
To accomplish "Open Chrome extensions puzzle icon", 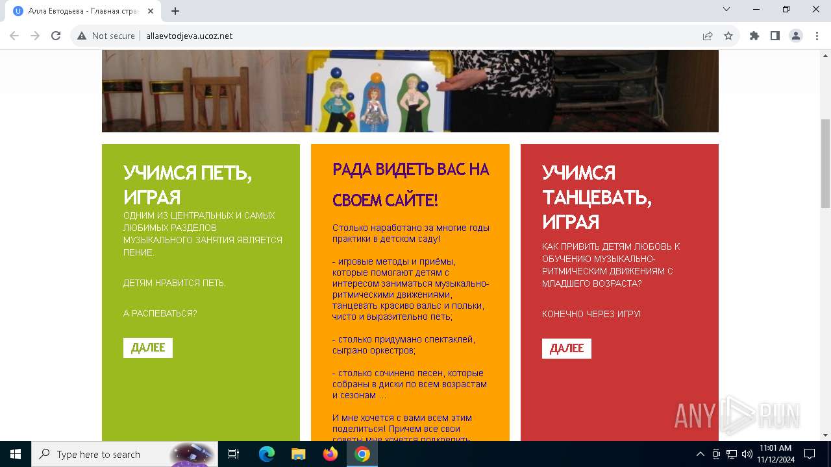I will point(754,36).
